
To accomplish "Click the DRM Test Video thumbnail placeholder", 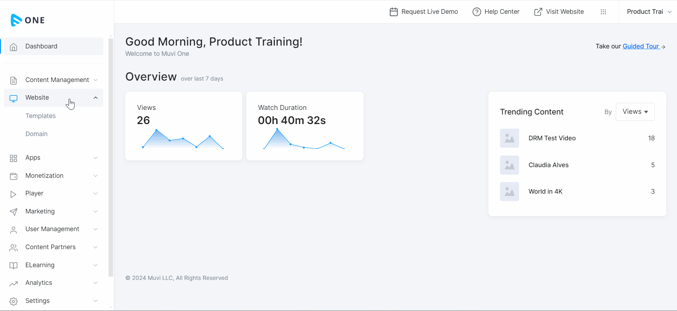I will (509, 138).
